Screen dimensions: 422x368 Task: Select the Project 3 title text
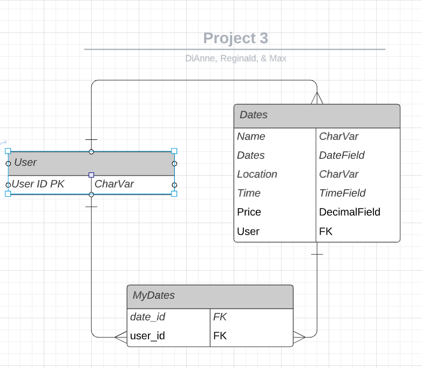[235, 38]
